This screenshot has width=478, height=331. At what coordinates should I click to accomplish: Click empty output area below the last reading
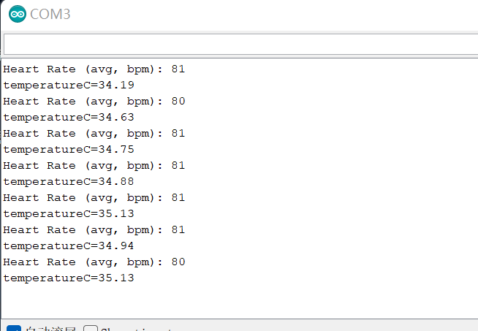pos(239,301)
